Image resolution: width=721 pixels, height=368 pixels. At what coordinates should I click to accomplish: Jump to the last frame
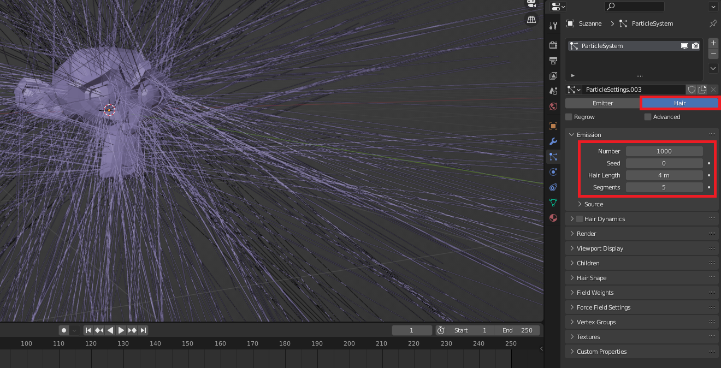[143, 330]
